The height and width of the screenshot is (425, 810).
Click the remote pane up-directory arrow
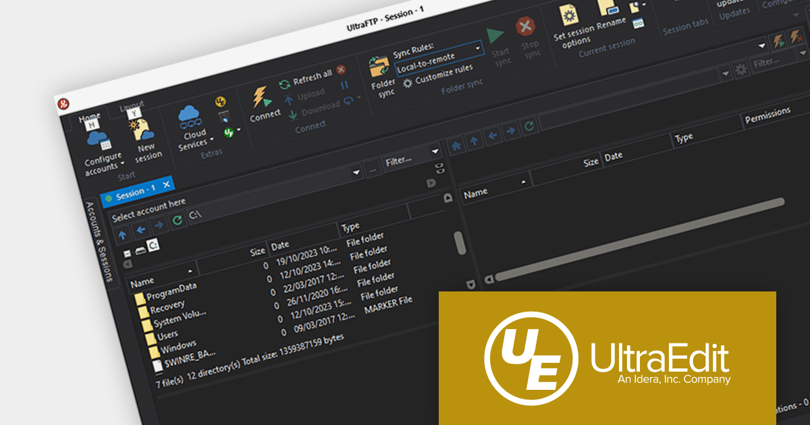(x=475, y=140)
